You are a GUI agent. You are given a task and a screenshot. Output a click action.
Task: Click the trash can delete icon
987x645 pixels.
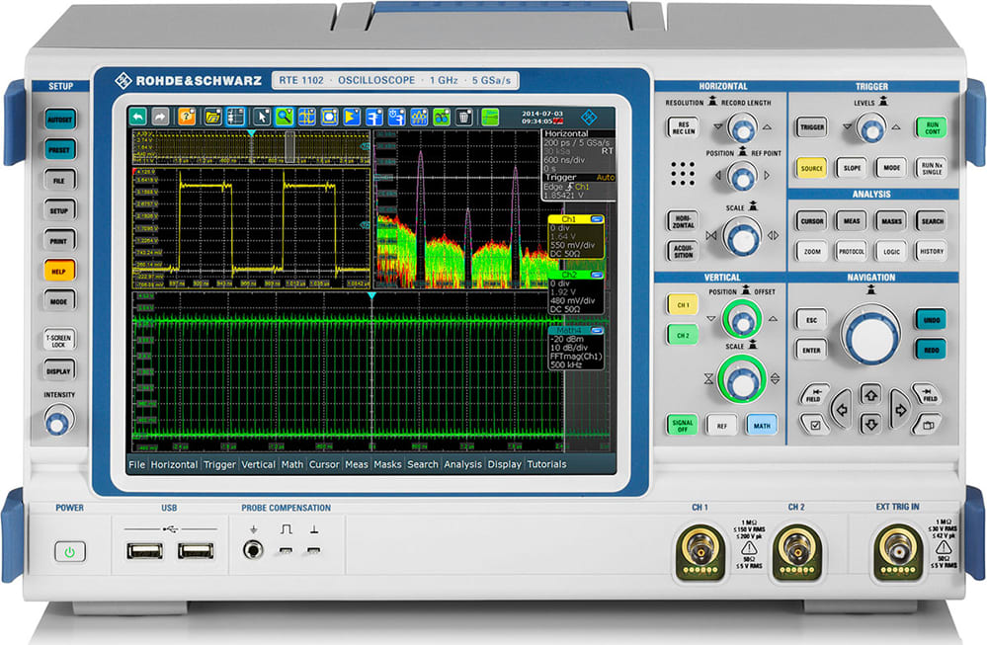tap(464, 117)
